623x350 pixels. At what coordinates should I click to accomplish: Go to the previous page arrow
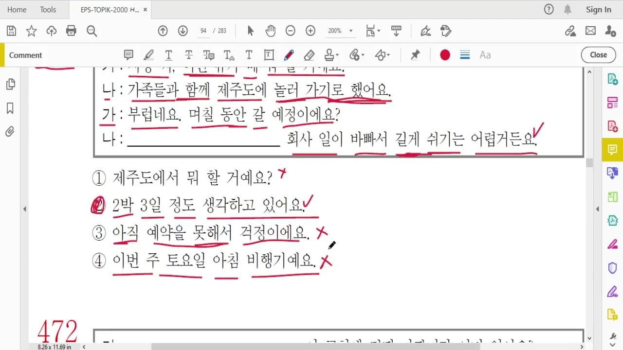163,31
